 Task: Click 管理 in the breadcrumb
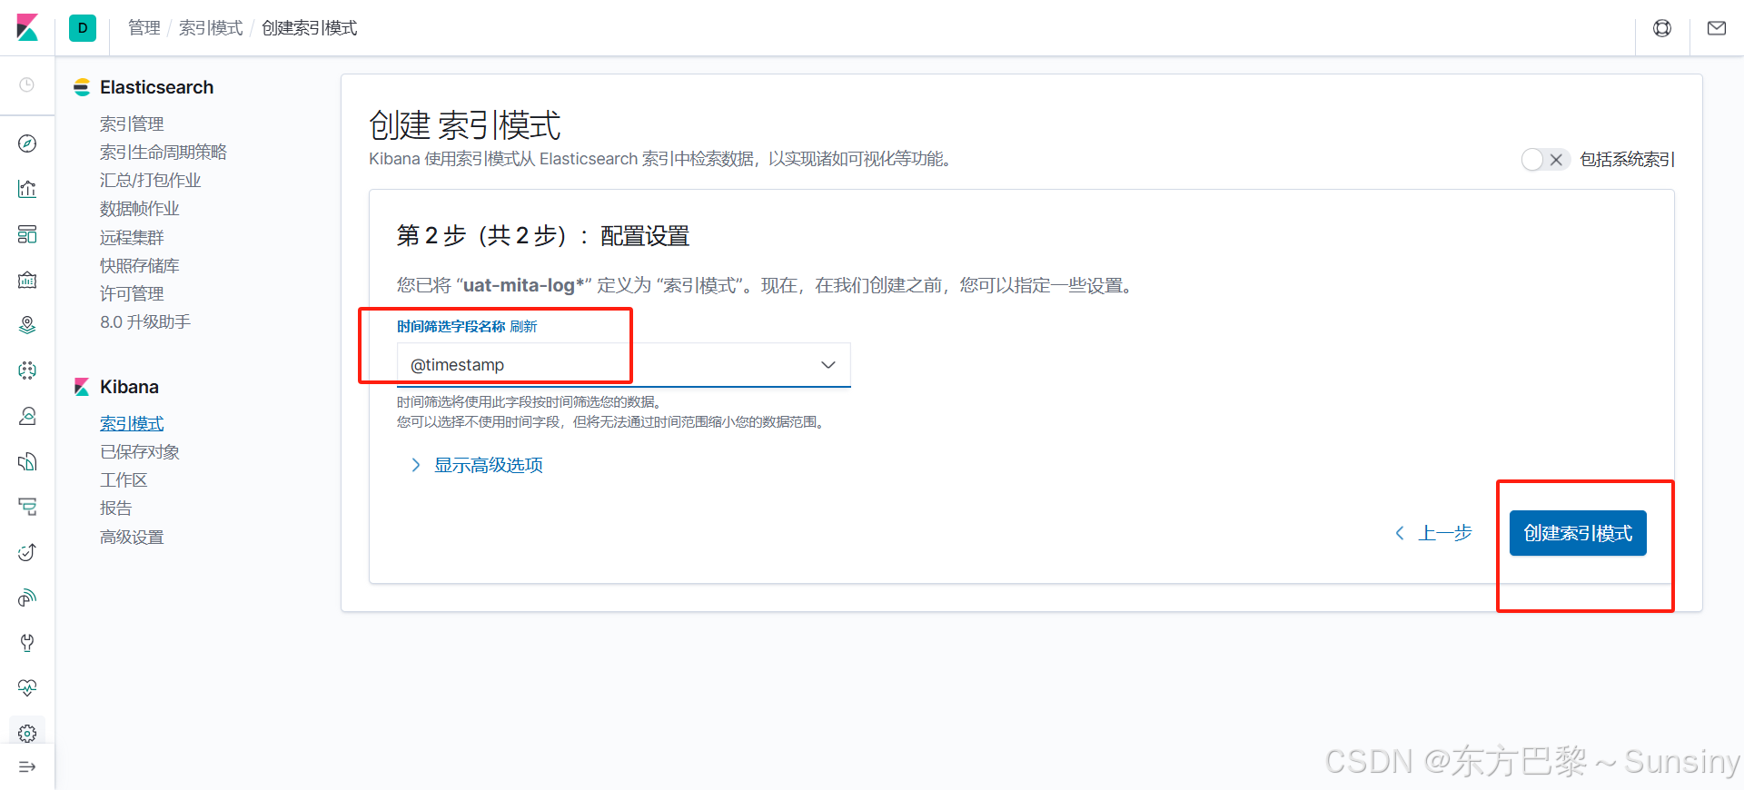coord(144,28)
